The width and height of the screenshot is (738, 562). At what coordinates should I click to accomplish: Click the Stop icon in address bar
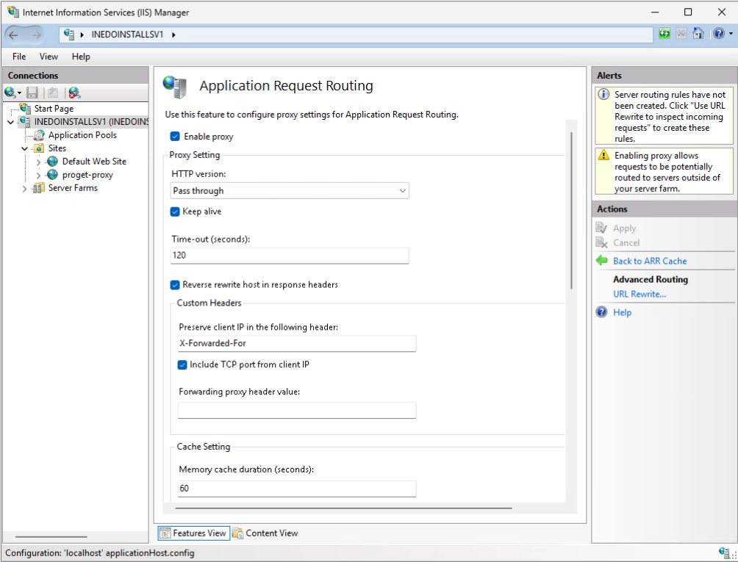[x=681, y=33]
